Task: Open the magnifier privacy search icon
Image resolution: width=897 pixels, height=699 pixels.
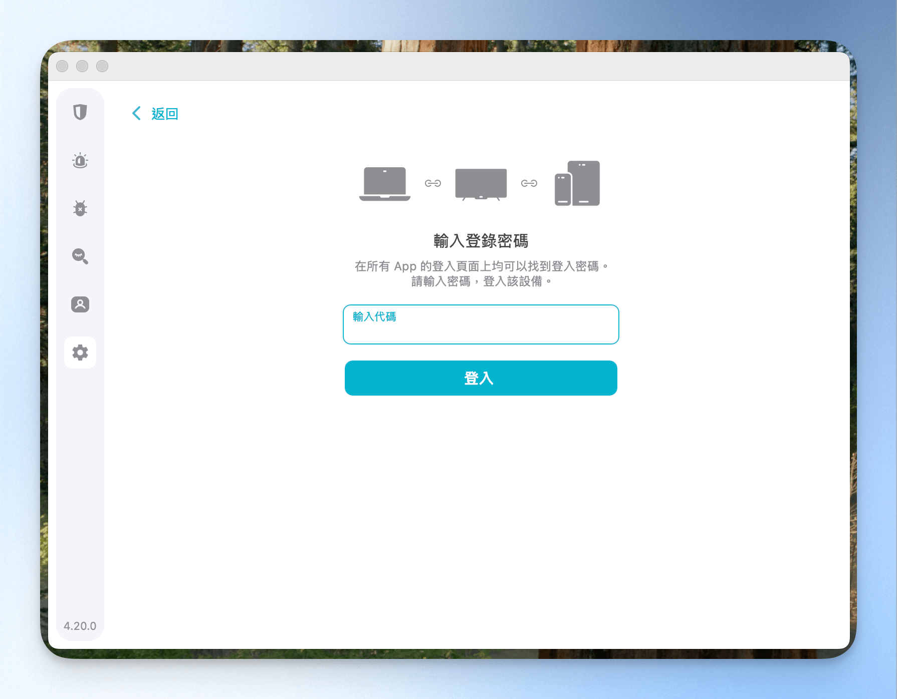Action: click(x=80, y=256)
